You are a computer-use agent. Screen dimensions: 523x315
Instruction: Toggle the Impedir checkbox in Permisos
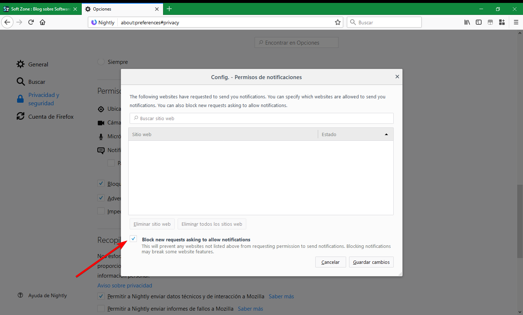(x=101, y=211)
